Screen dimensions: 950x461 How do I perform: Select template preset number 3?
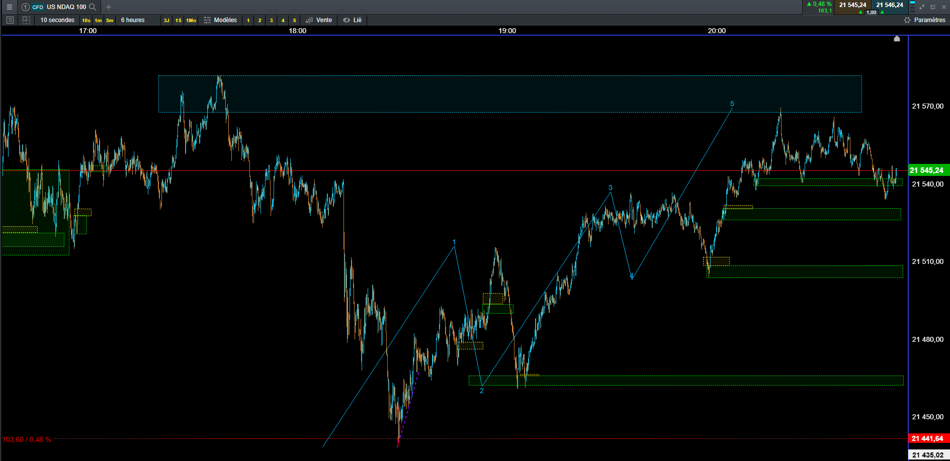point(271,21)
